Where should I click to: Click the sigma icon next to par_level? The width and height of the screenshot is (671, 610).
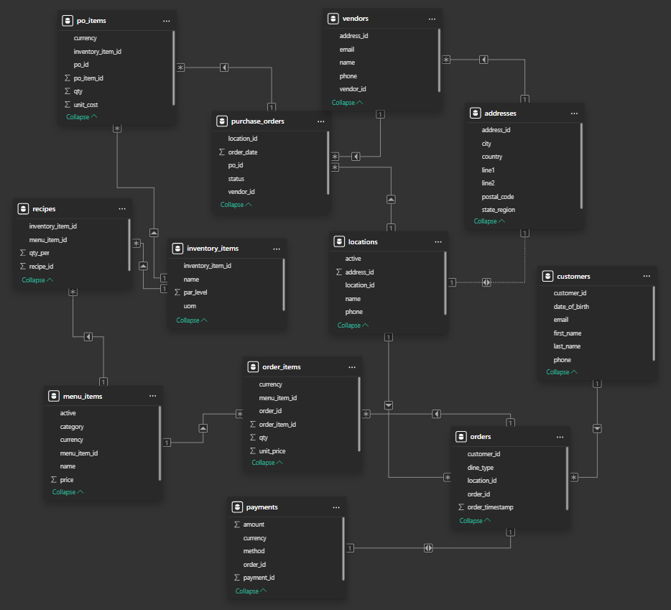[x=177, y=292]
